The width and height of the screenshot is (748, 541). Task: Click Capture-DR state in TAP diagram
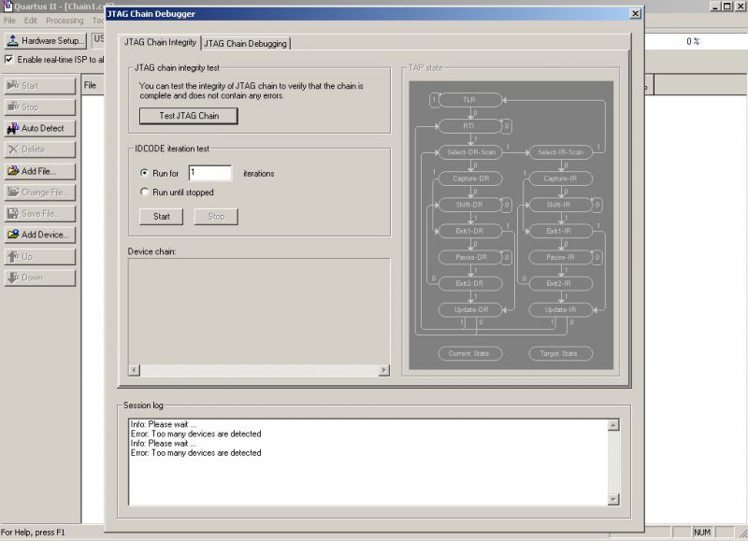[x=470, y=178]
